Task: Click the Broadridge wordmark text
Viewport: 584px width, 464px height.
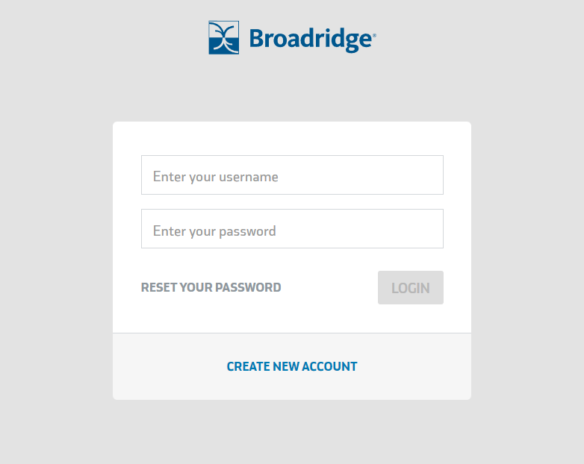Action: tap(310, 40)
